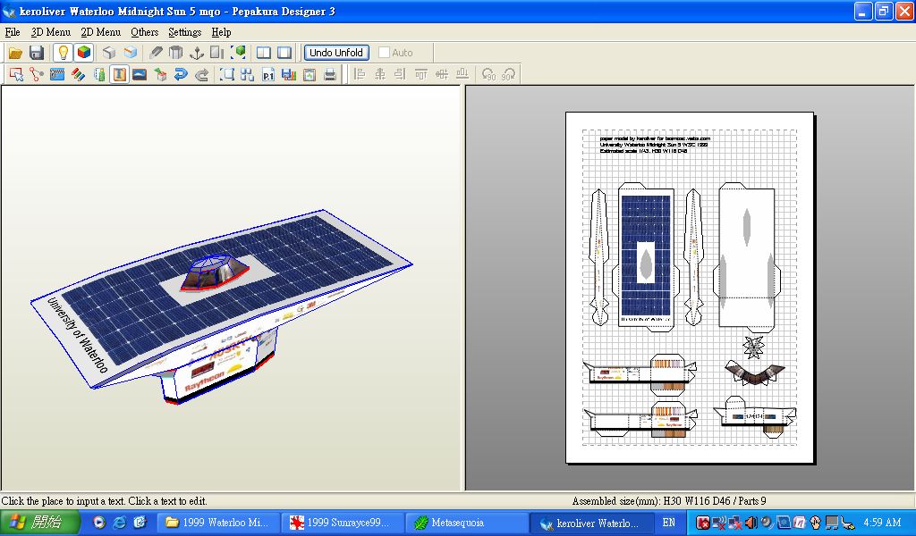Click the curved brown canopy part on sheet
The height and width of the screenshot is (536, 916).
click(x=755, y=373)
